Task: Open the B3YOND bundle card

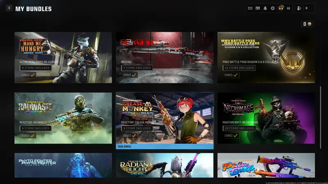Action: (164, 57)
